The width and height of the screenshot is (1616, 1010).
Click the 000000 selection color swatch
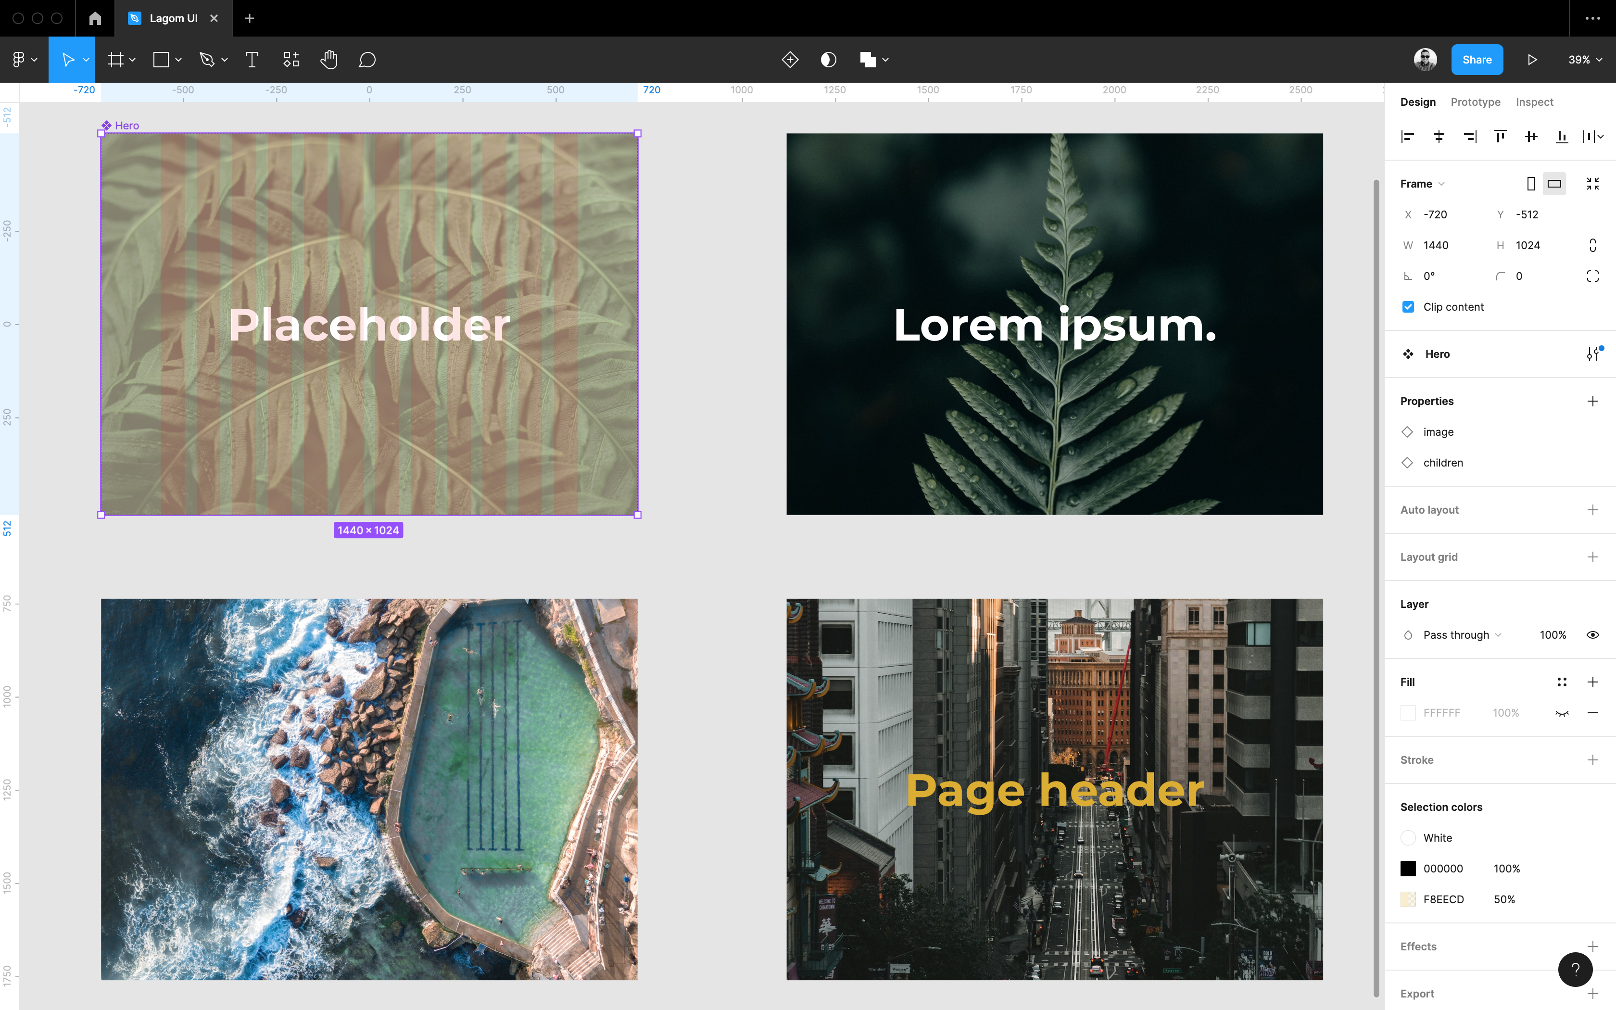pyautogui.click(x=1408, y=869)
